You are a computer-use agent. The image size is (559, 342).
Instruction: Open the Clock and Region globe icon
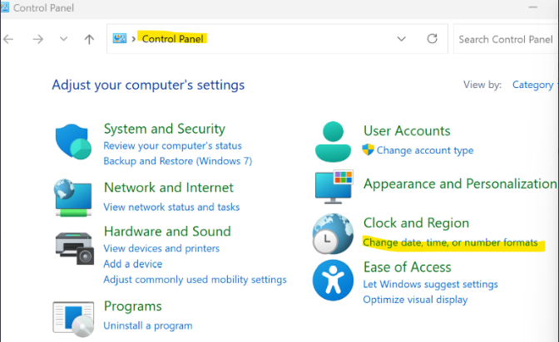coord(333,234)
